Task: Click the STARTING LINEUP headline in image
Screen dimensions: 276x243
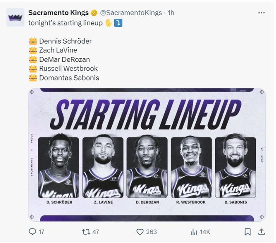Action: 147,115
